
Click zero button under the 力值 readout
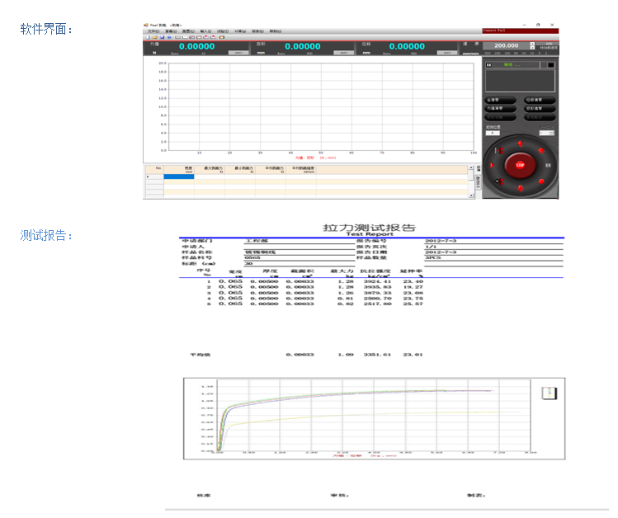[238, 53]
